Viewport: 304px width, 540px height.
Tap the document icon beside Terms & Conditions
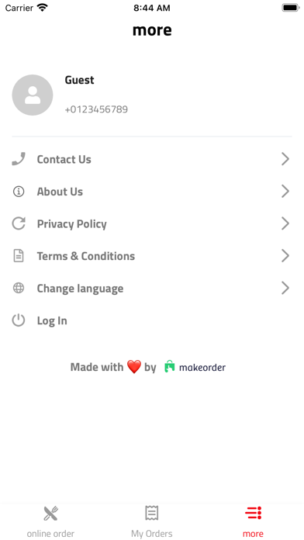tap(19, 256)
